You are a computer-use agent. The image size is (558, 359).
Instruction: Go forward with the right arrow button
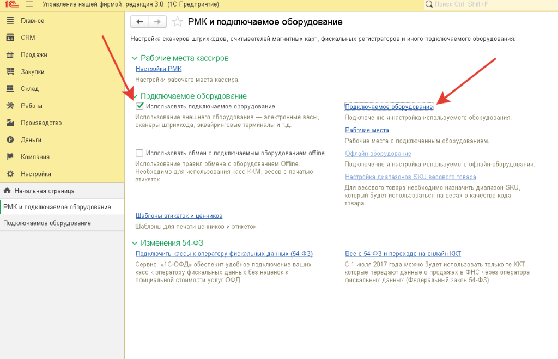157,22
